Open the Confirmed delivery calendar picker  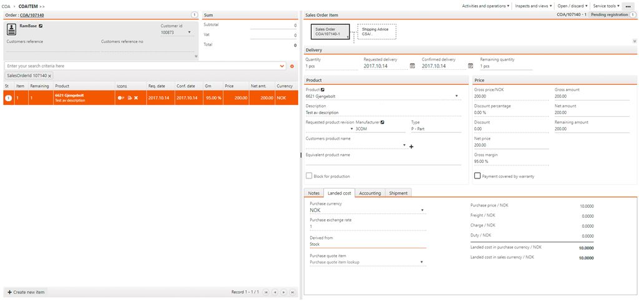tap(470, 66)
